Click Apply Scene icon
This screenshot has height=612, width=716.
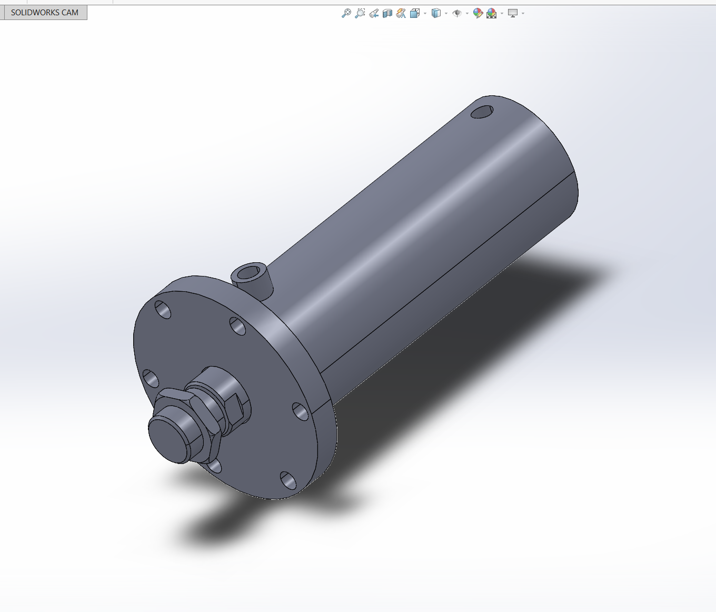pyautogui.click(x=492, y=13)
